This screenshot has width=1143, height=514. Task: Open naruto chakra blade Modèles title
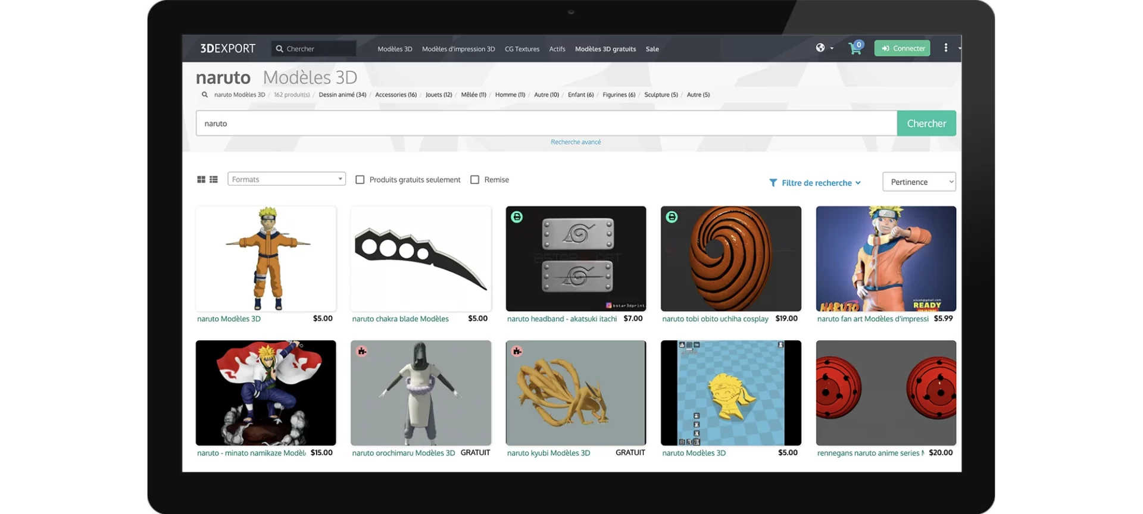point(400,319)
